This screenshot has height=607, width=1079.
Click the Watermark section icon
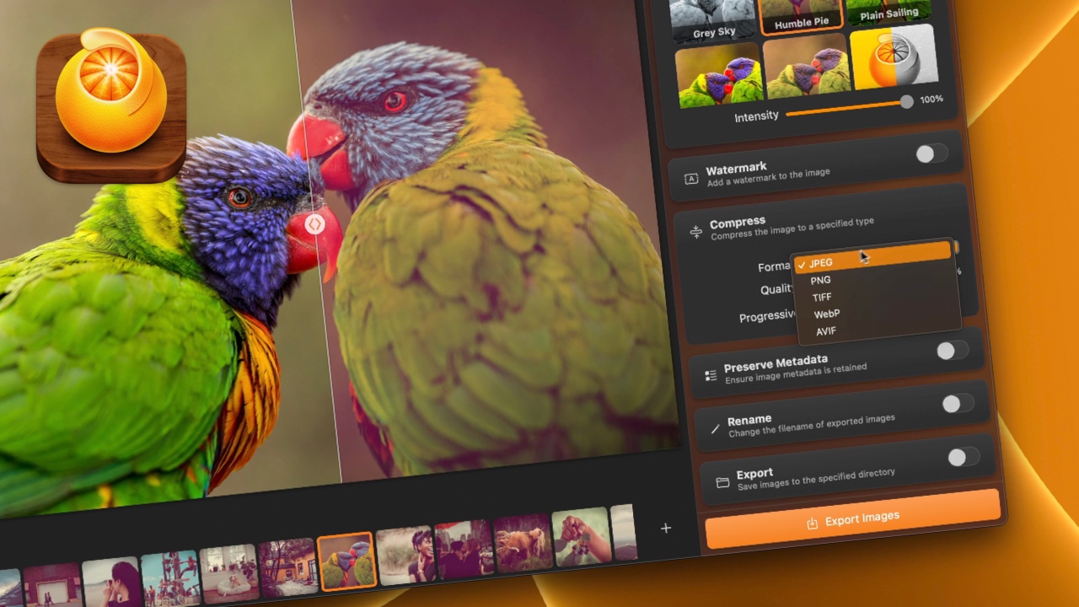click(x=691, y=179)
